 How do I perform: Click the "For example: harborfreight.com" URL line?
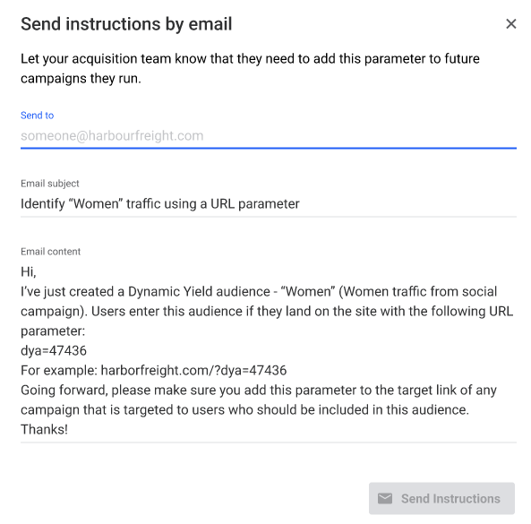(154, 371)
